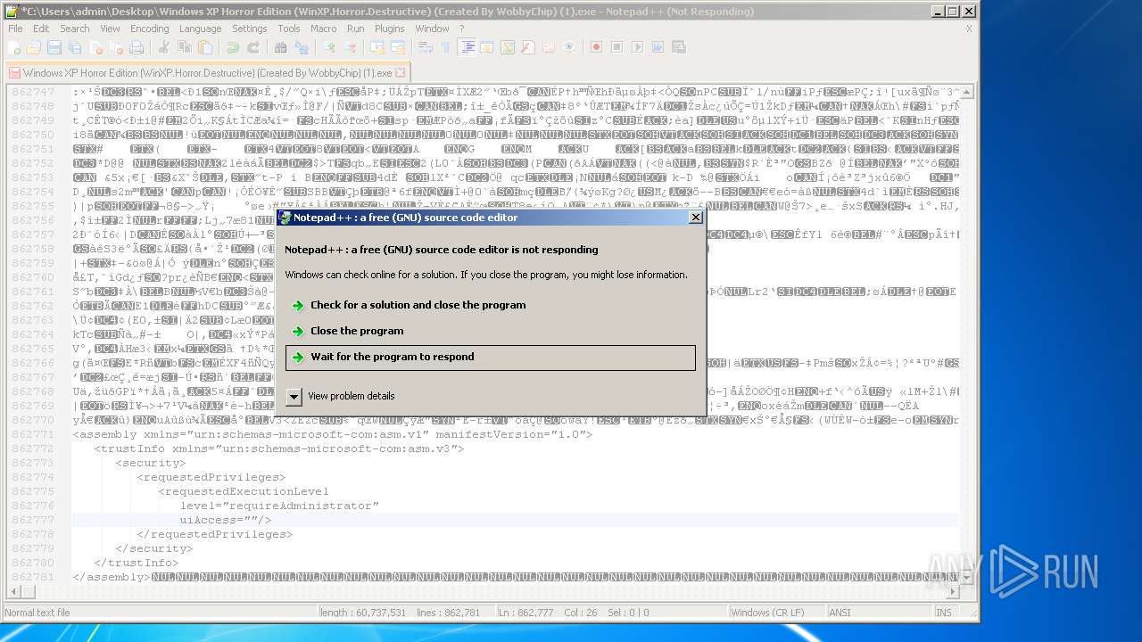Toggle the Indent Guide toolbar icon

tap(468, 47)
